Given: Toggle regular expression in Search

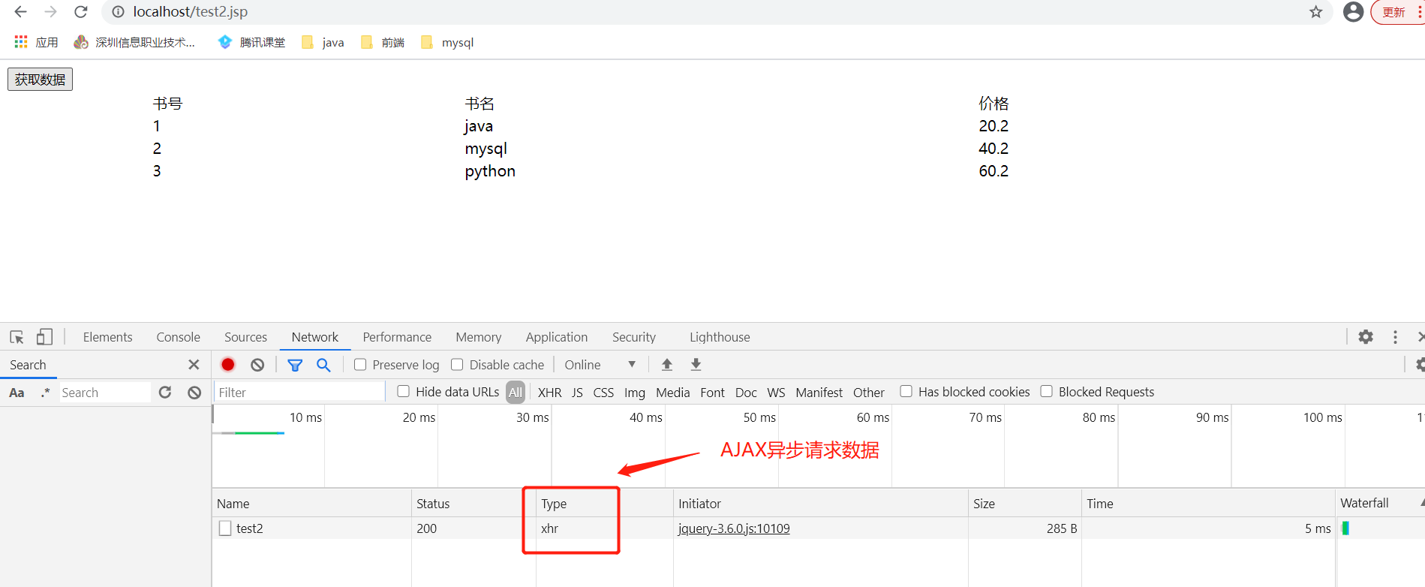Looking at the screenshot, I should (x=45, y=393).
